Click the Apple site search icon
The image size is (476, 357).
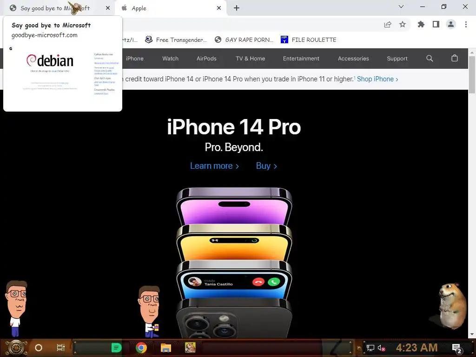pyautogui.click(x=430, y=58)
